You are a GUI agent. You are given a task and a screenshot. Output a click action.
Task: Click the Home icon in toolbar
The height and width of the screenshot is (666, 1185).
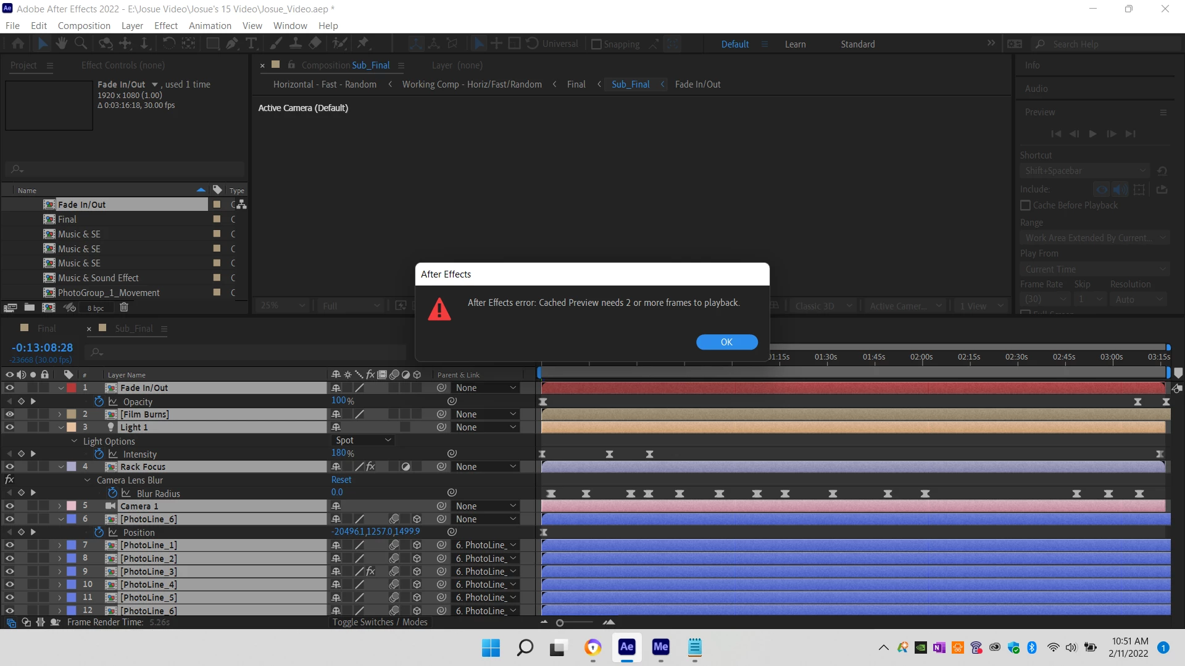[x=18, y=43]
